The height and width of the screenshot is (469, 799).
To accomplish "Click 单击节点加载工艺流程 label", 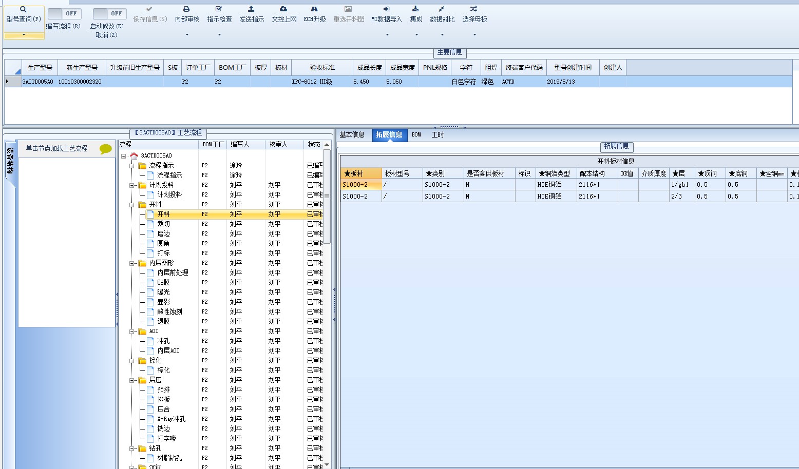I will 56,149.
